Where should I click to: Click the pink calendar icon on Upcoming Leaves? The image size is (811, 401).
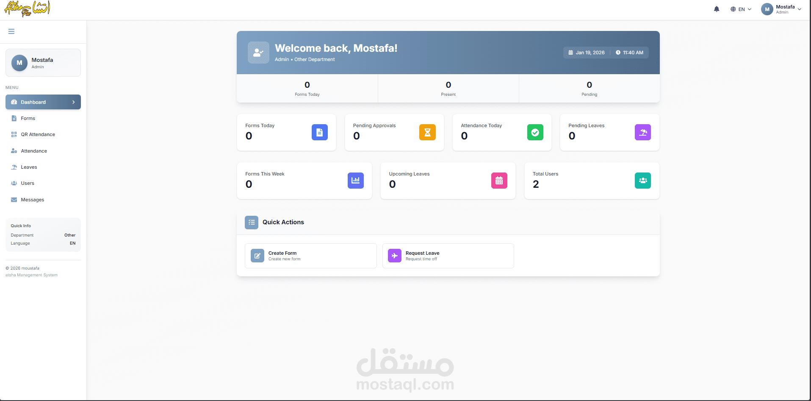(x=499, y=181)
